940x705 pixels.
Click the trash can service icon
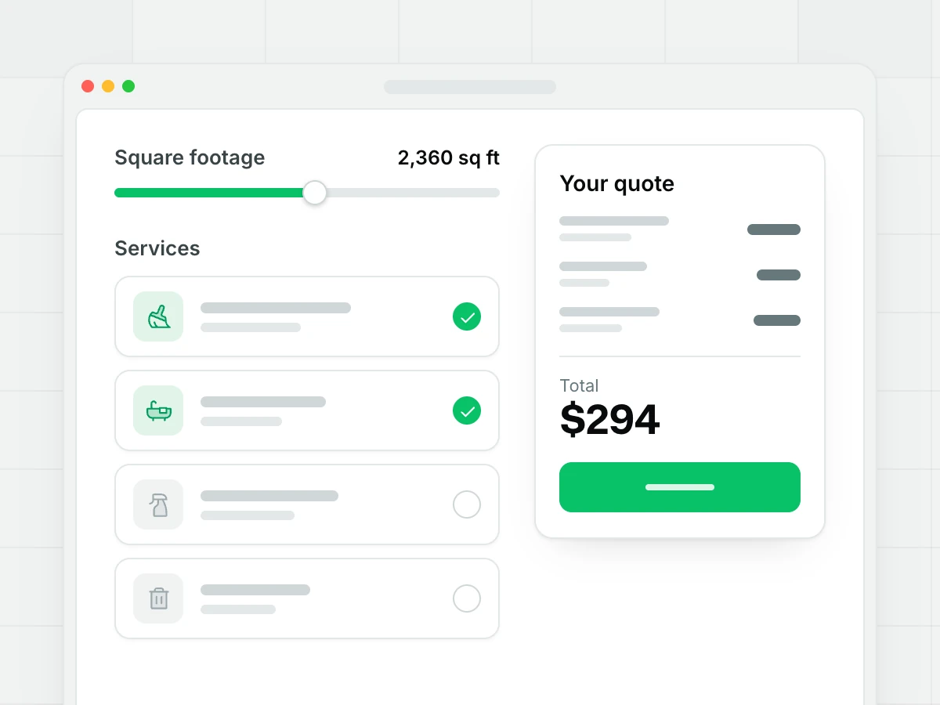tap(158, 598)
